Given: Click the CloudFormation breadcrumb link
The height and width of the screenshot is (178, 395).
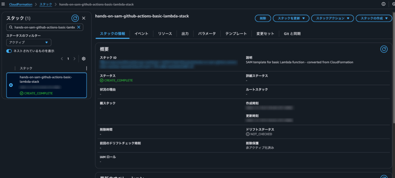Looking at the screenshot, I should [21, 4].
